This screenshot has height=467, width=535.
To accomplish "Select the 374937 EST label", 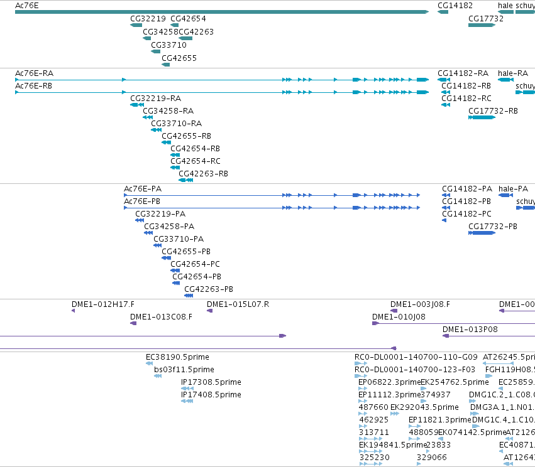I will click(x=436, y=395).
